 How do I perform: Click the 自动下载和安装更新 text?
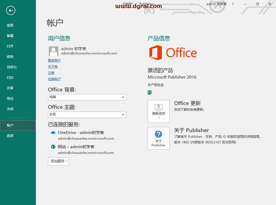tap(189, 110)
